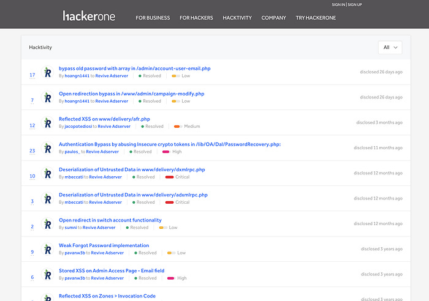This screenshot has width=429, height=301.
Task: Click 'disclosed 11 months ago' text
Action: tap(378, 148)
